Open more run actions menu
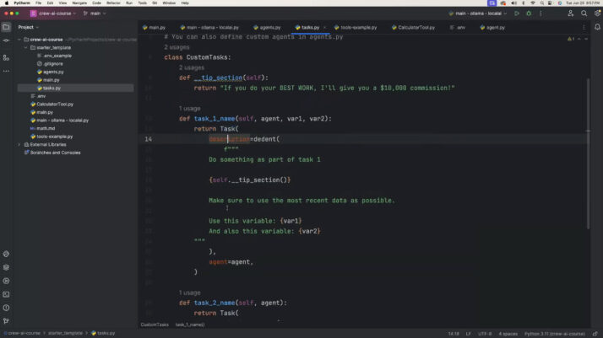Viewport: 603px width, 338px height. (541, 13)
